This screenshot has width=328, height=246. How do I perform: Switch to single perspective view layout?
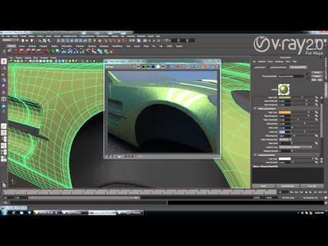(3, 126)
